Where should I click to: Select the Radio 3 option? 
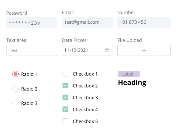point(16,103)
